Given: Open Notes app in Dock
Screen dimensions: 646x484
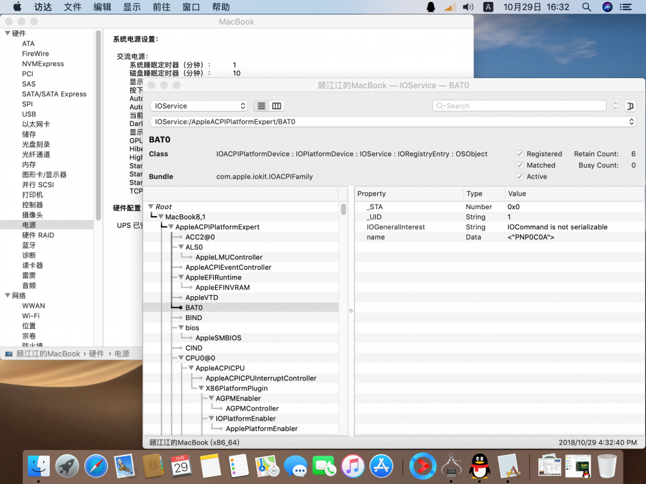Looking at the screenshot, I should tap(211, 466).
